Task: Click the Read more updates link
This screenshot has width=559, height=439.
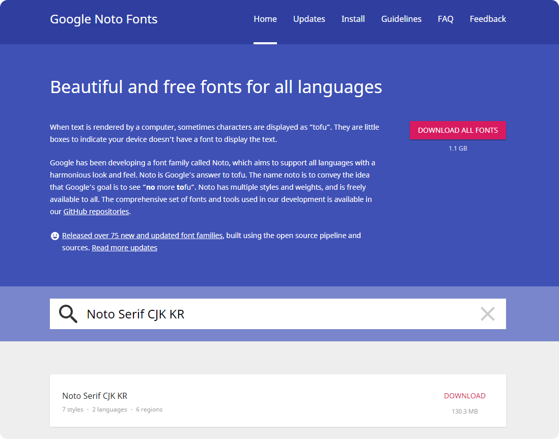Action: pos(124,248)
